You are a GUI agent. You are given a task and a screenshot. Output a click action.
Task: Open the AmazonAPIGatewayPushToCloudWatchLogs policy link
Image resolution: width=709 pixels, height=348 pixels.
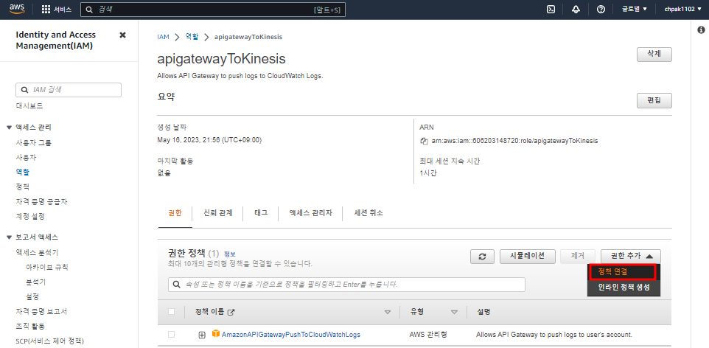point(291,335)
